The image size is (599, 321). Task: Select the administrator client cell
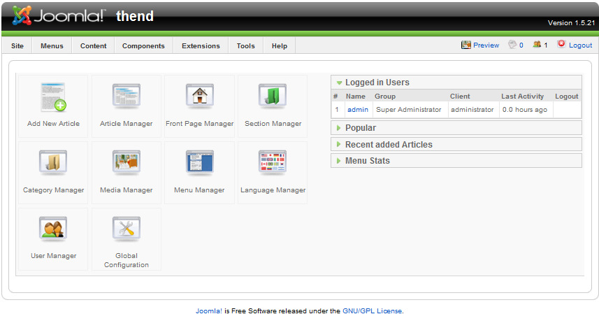(472, 110)
